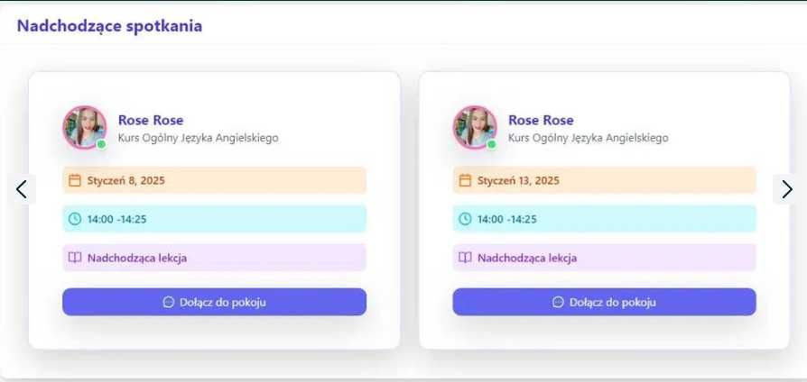Viewport: 807px width, 382px height.
Task: Join the room for Styczeń 13 meeting
Action: coord(604,302)
